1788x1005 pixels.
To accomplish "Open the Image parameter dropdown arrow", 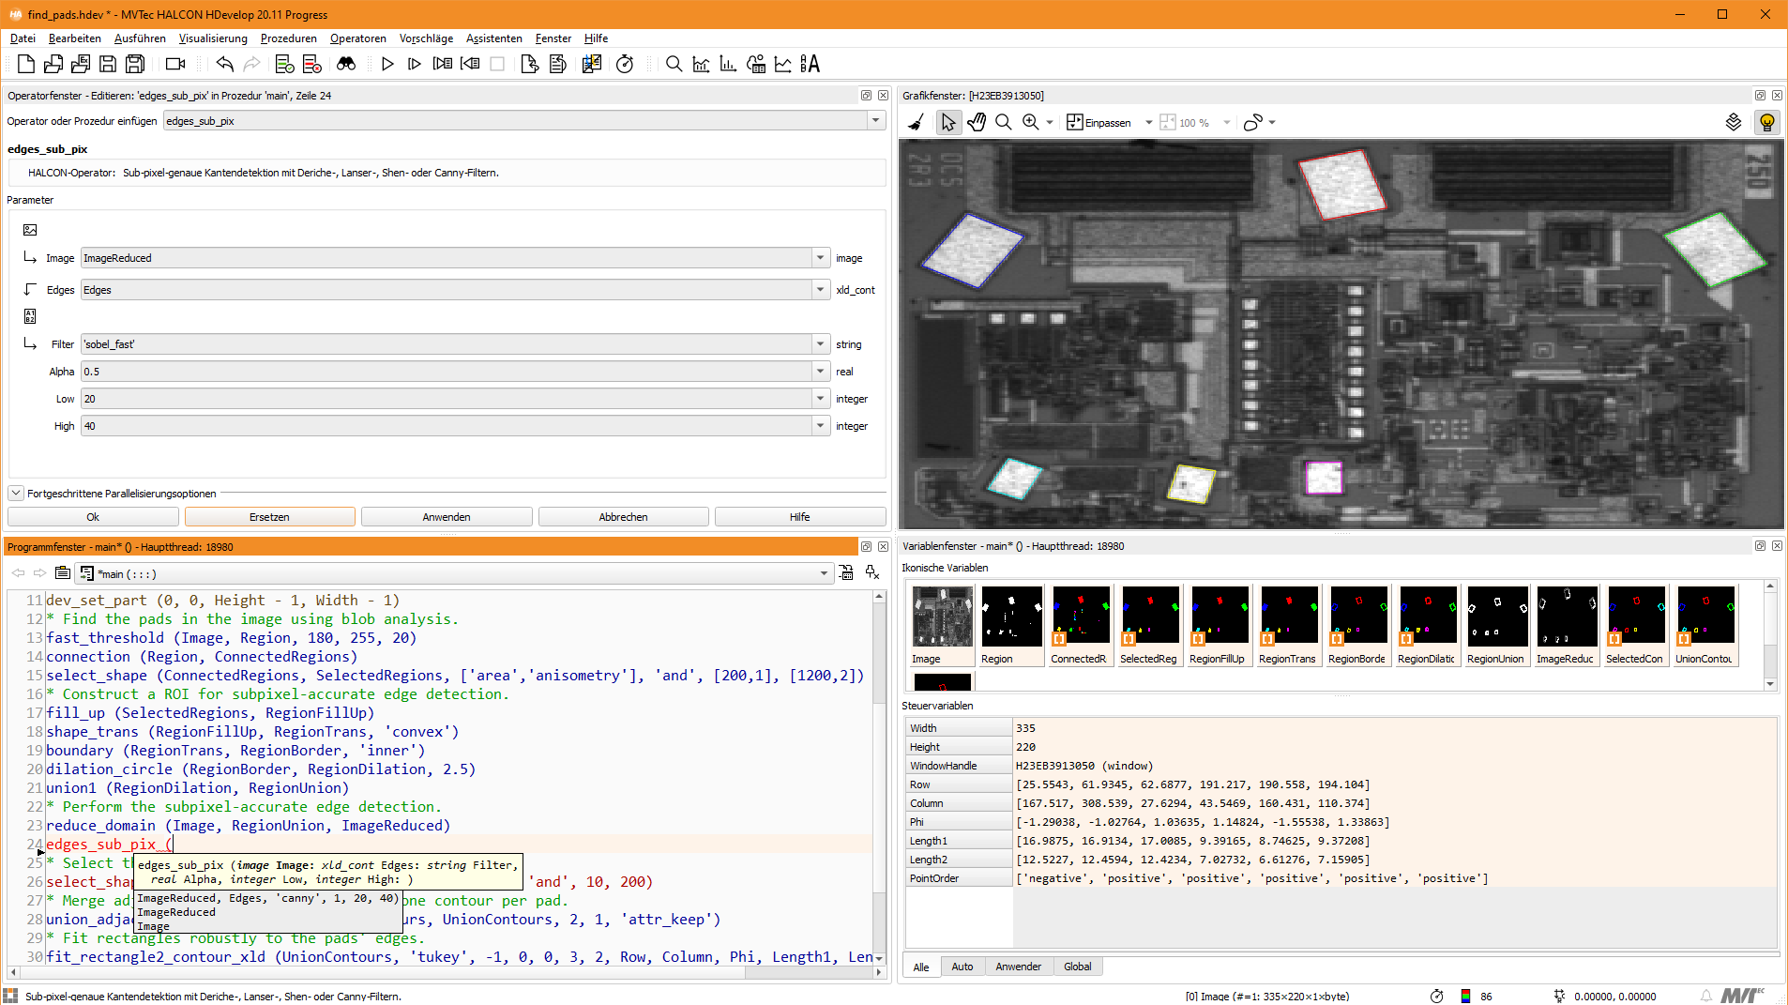I will click(821, 258).
